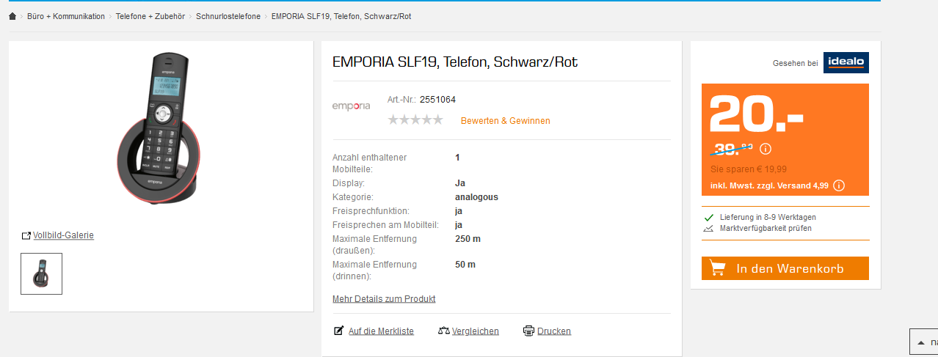The image size is (938, 357).
Task: Click the Drucken printer icon
Action: click(x=528, y=331)
